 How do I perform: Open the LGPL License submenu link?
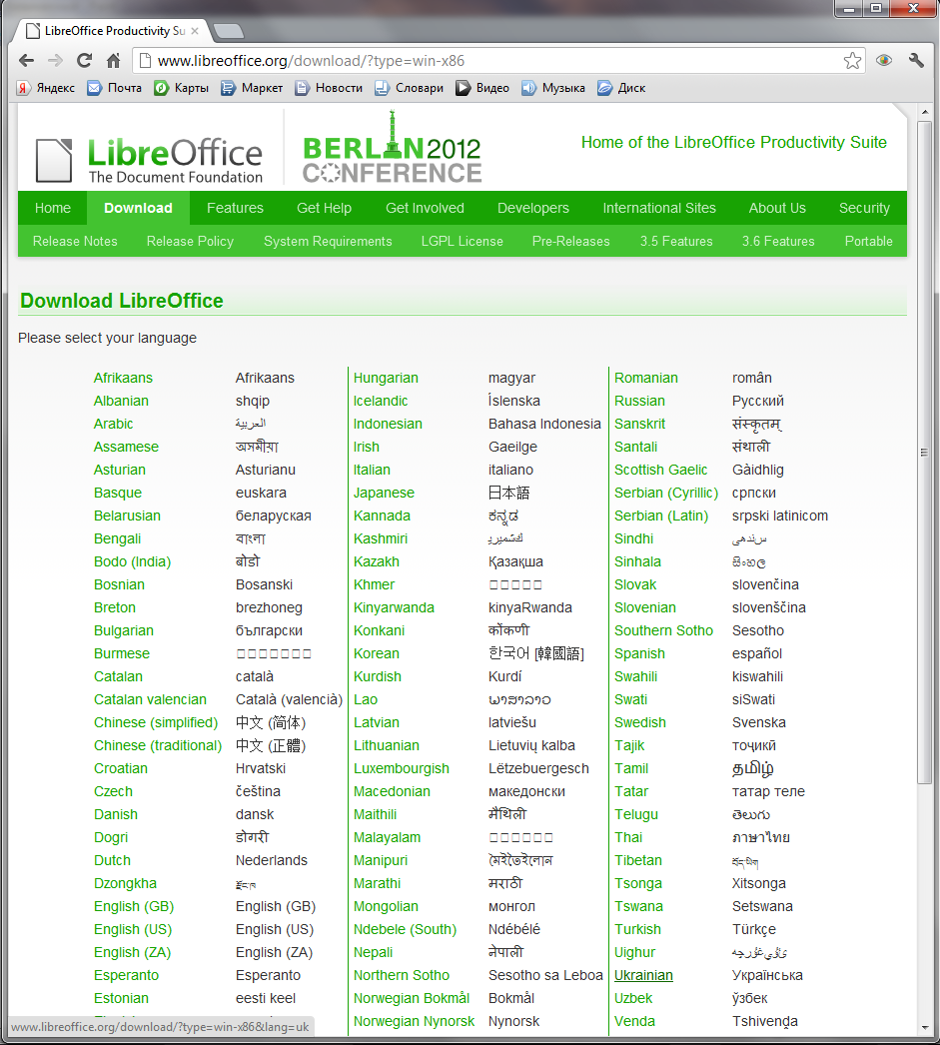coord(463,241)
